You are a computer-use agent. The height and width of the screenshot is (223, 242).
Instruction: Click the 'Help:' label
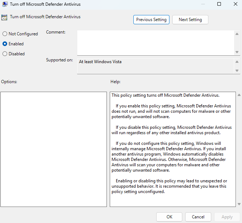click(x=115, y=82)
